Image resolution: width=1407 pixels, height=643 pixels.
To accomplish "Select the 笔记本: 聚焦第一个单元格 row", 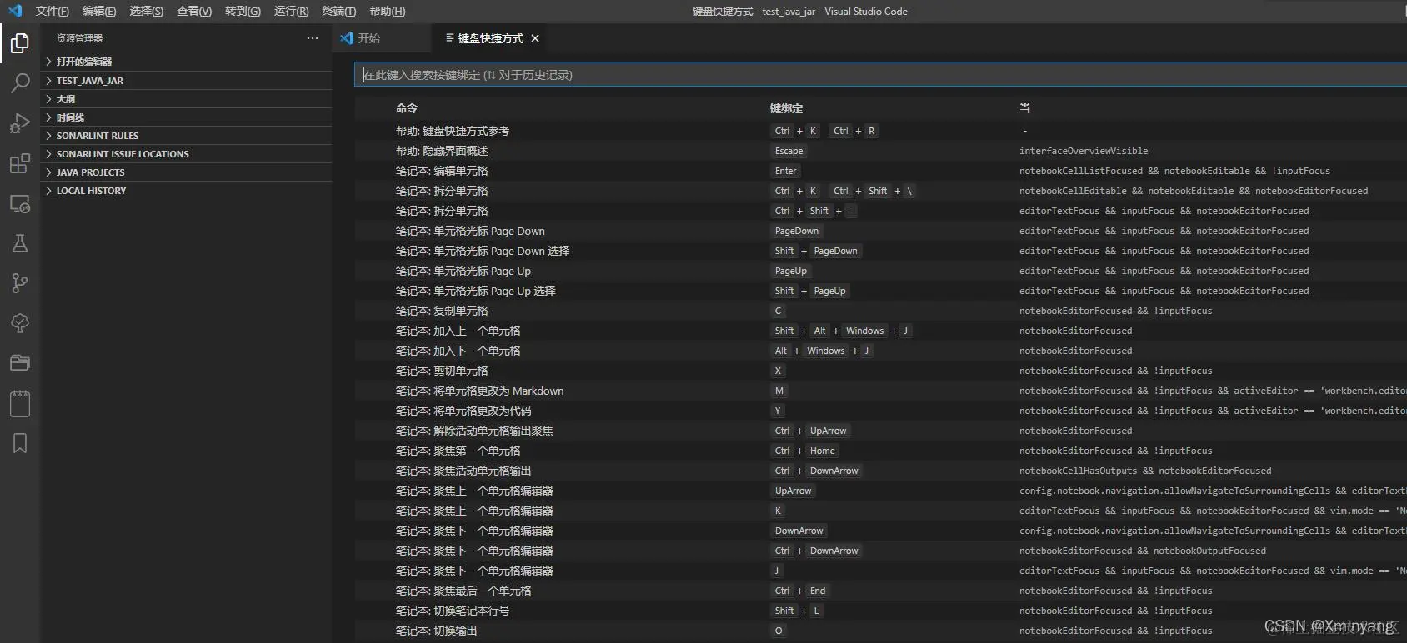I will click(x=880, y=451).
